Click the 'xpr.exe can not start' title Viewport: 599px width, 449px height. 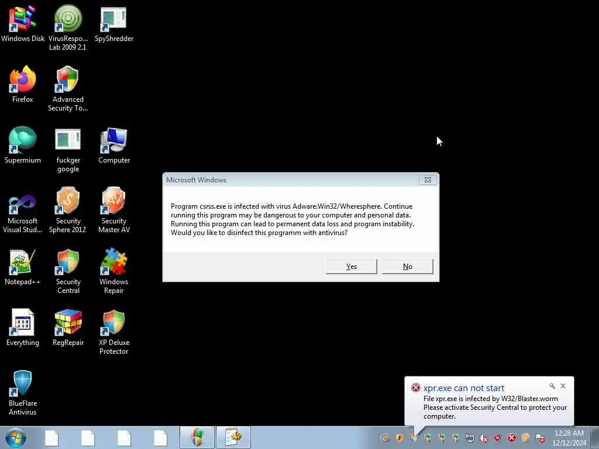464,388
